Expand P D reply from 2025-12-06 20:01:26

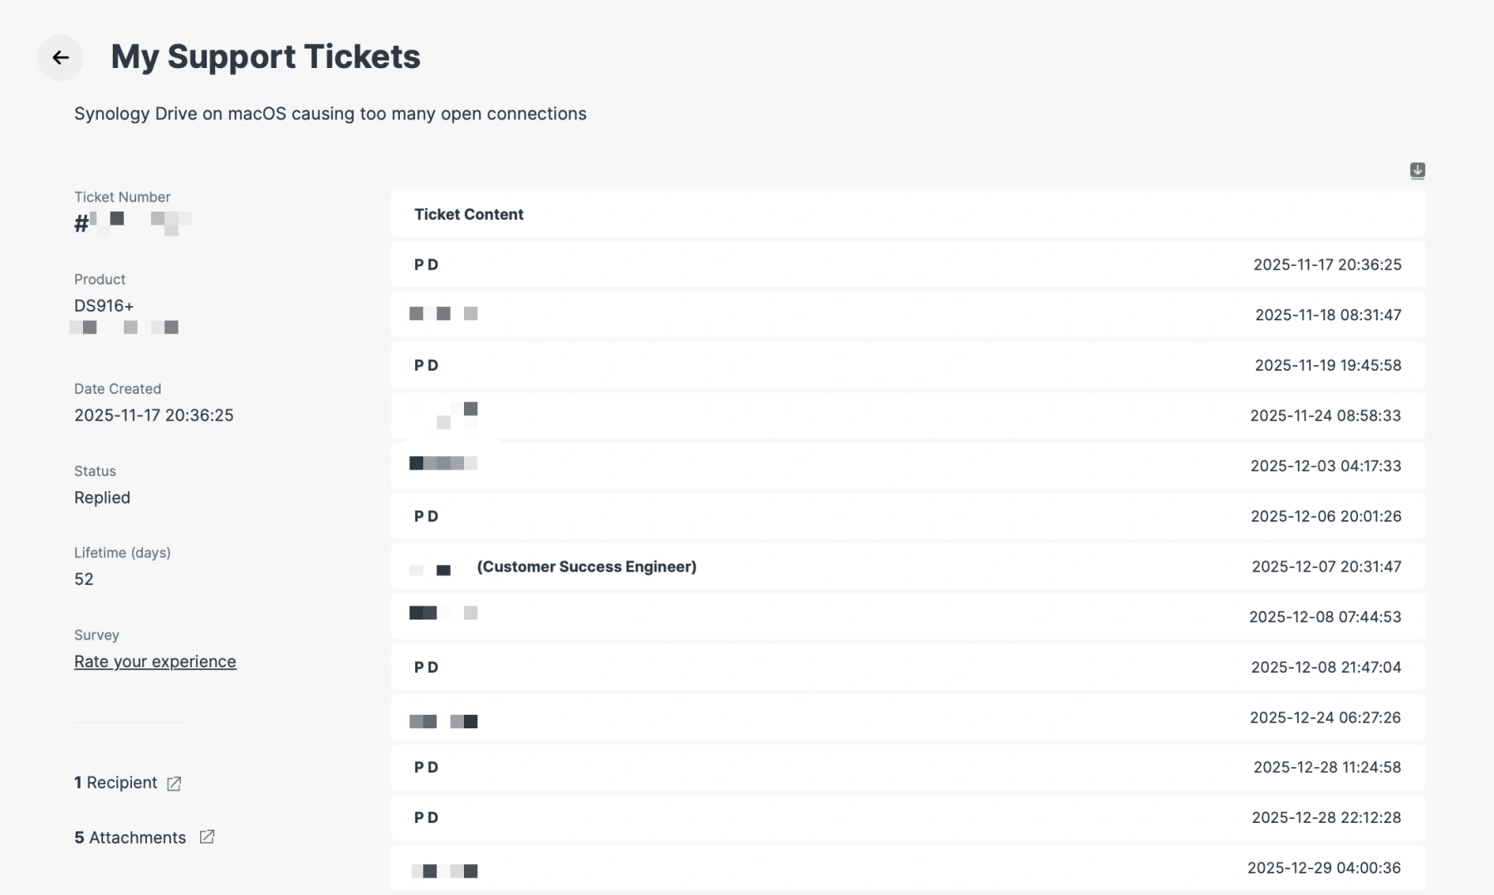tap(907, 516)
